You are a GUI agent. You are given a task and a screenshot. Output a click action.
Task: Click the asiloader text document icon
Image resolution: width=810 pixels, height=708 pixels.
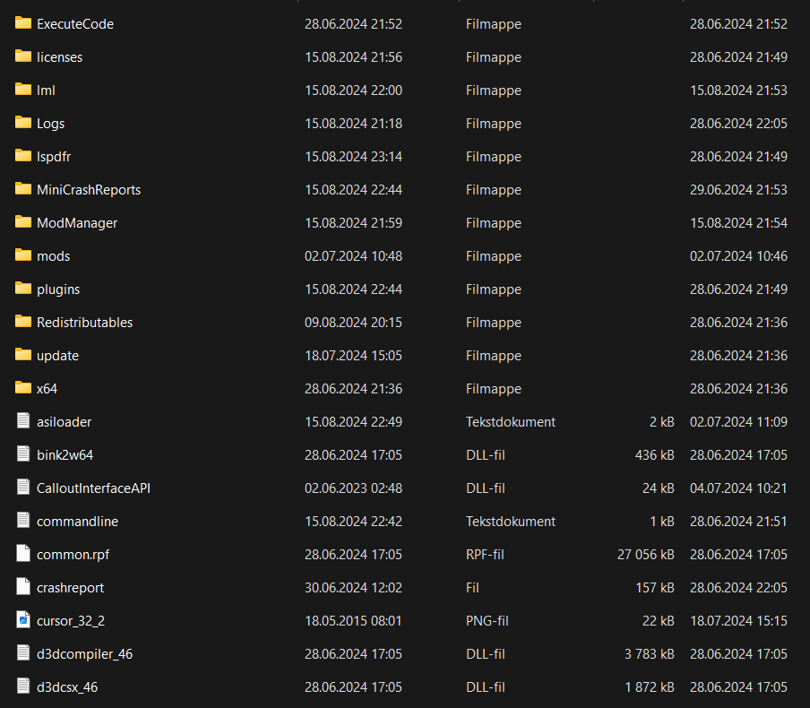[x=23, y=421]
